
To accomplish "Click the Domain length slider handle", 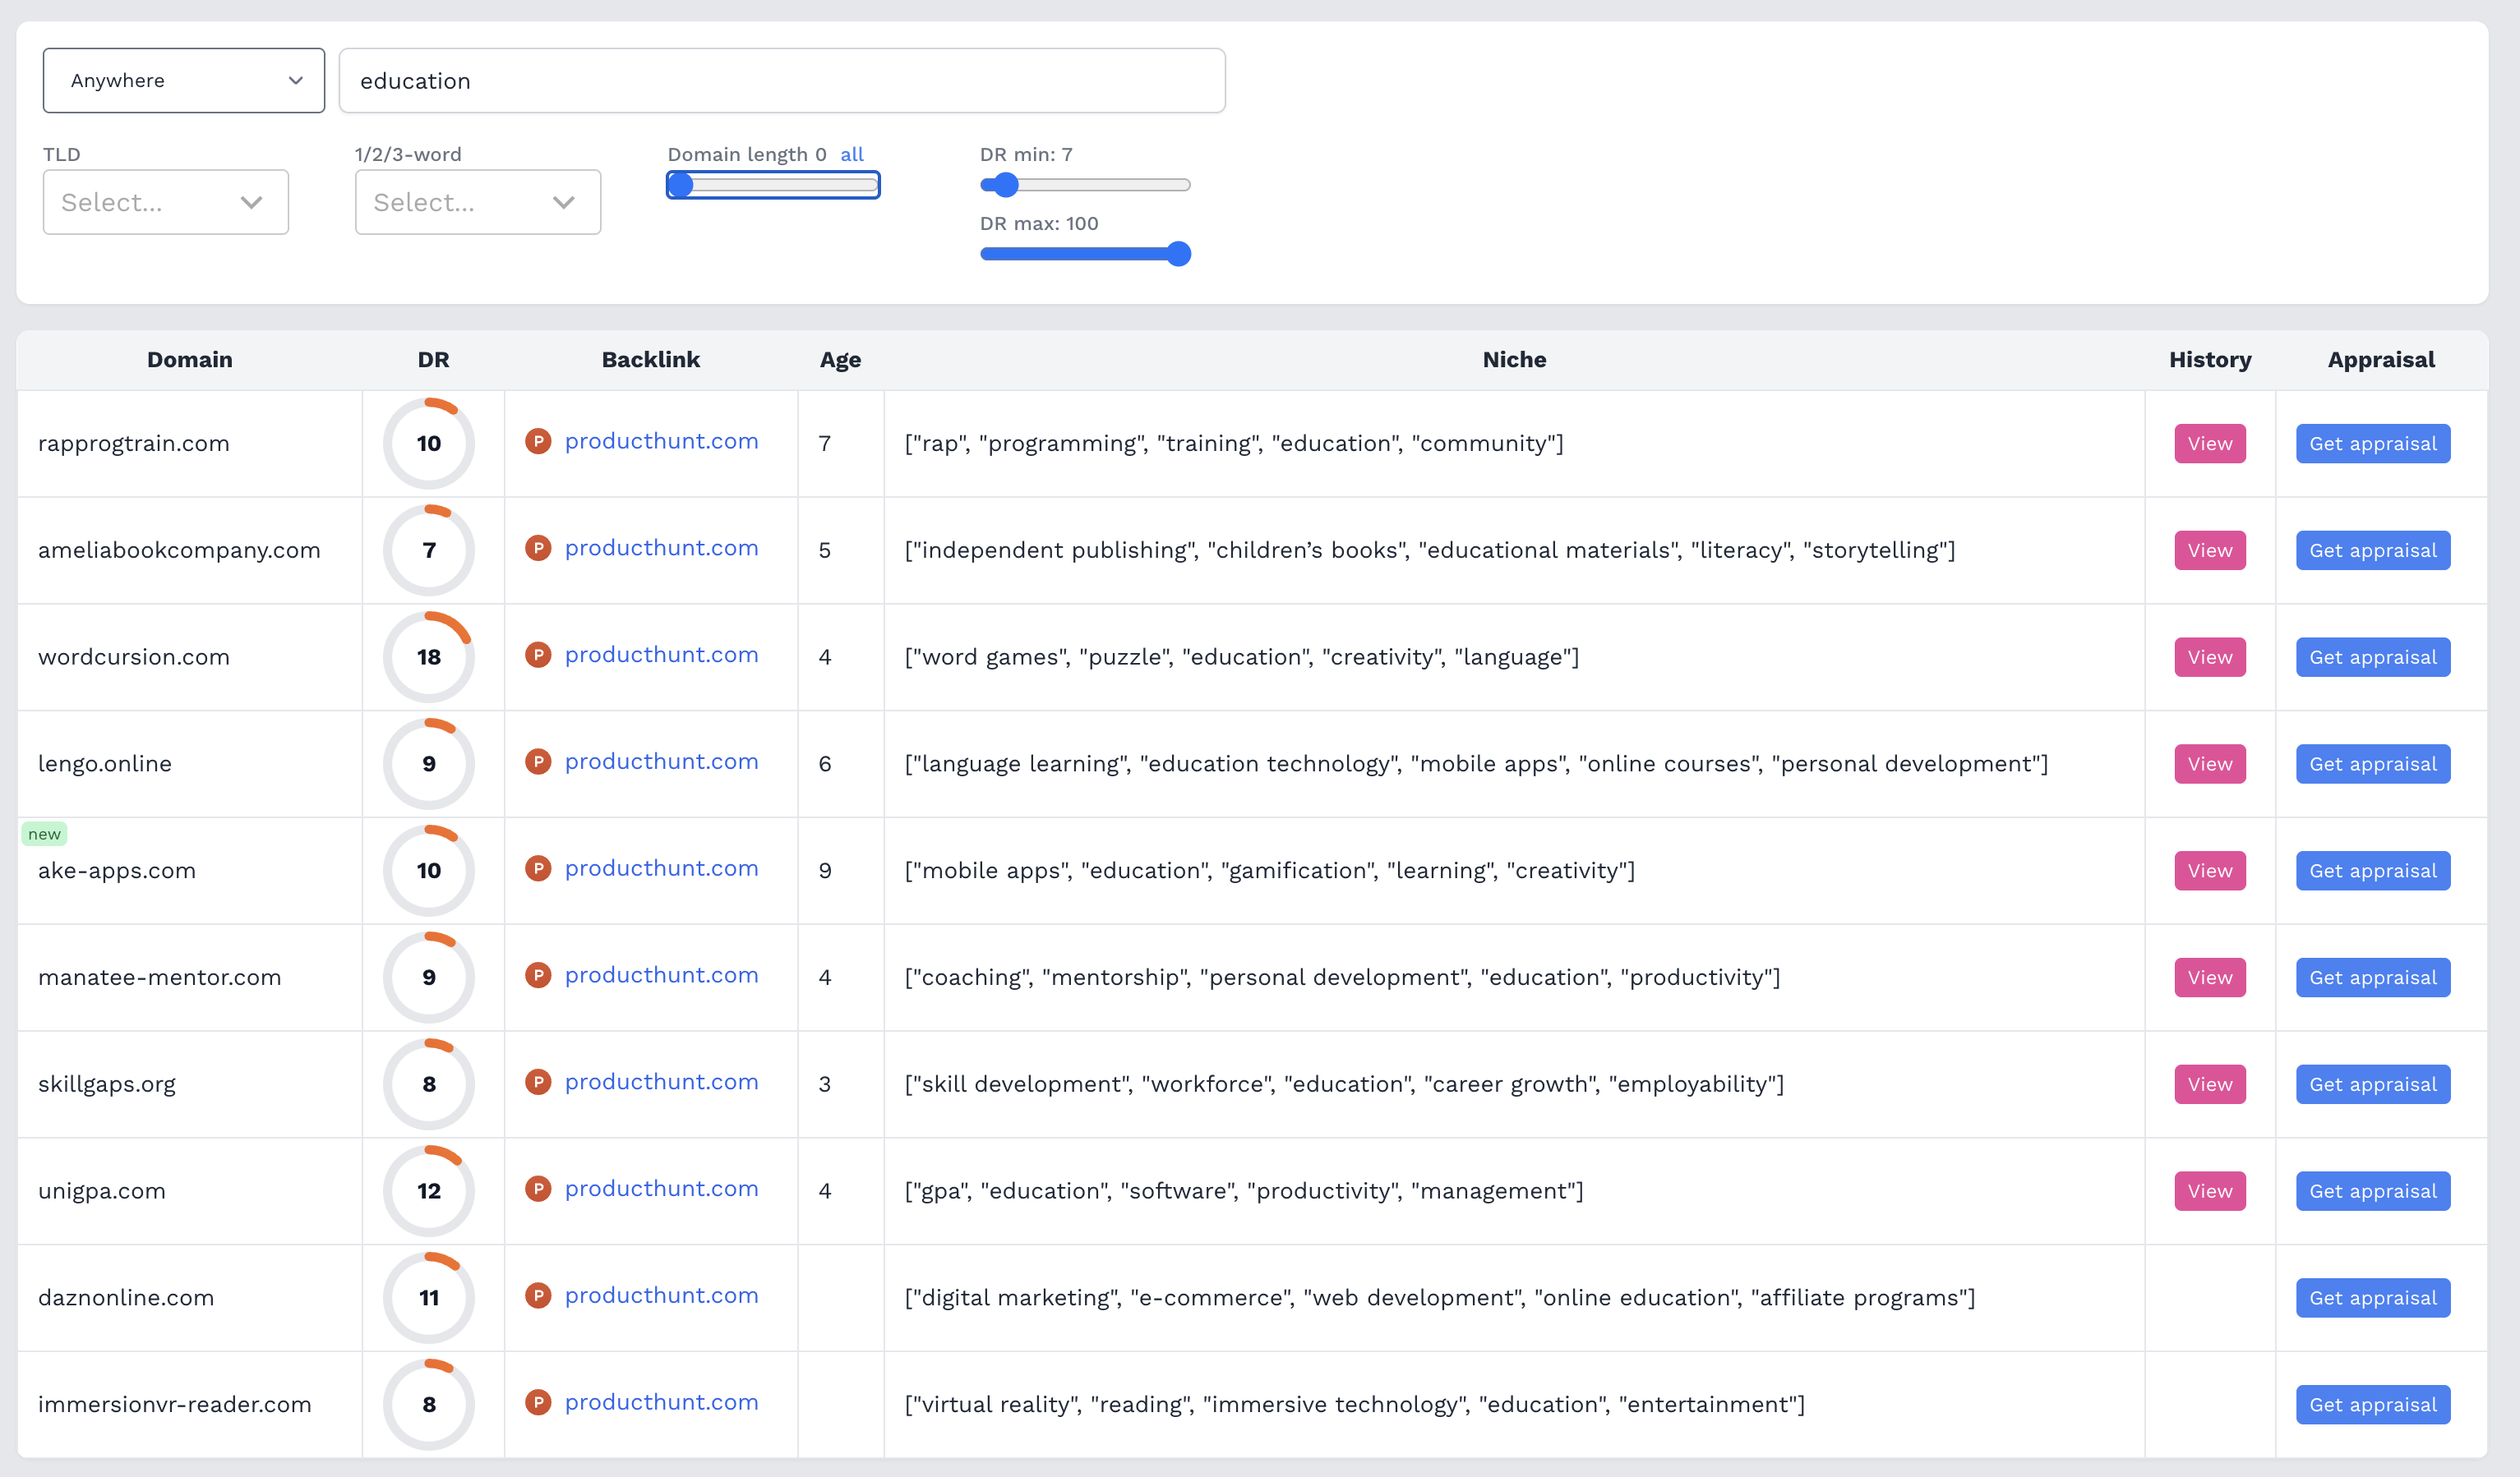I will (x=681, y=185).
